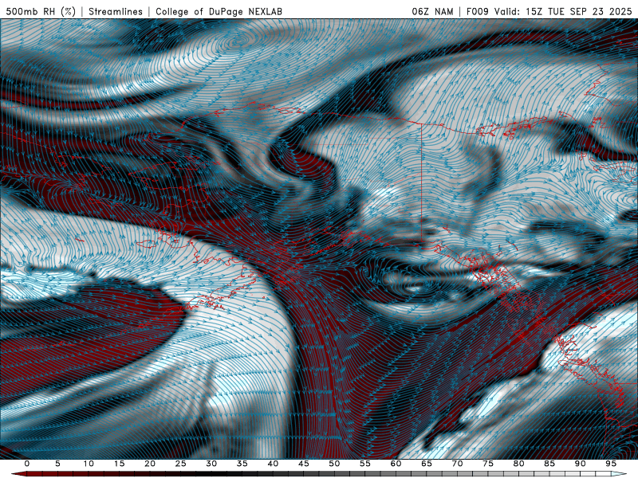Click the "35" label on the color scale

pos(242,464)
